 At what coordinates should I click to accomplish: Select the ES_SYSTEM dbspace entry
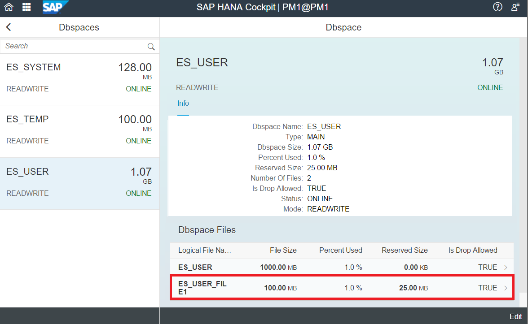[79, 79]
